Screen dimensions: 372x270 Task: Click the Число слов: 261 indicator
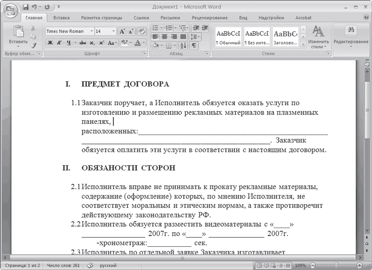[x=63, y=265]
